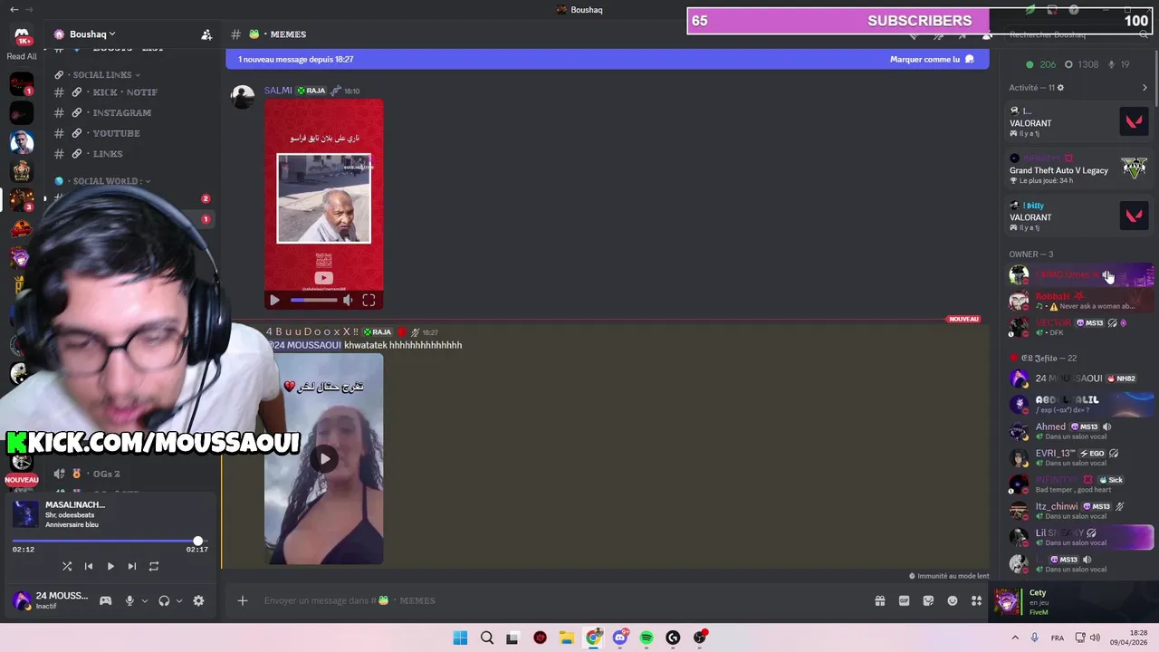Open SALMI's username profile
This screenshot has height=652, width=1159.
click(x=278, y=91)
